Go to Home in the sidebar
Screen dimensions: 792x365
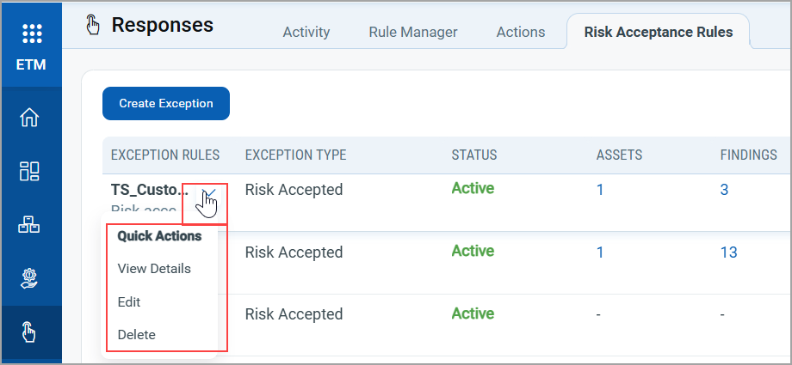(x=30, y=118)
